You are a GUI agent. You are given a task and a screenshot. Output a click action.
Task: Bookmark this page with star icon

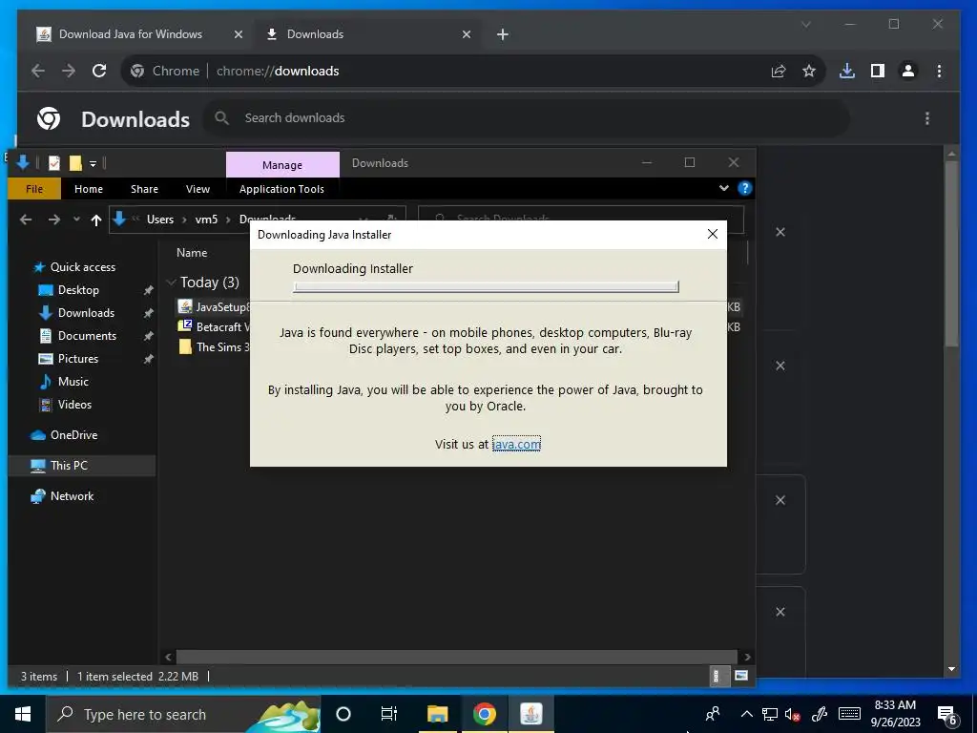(809, 71)
